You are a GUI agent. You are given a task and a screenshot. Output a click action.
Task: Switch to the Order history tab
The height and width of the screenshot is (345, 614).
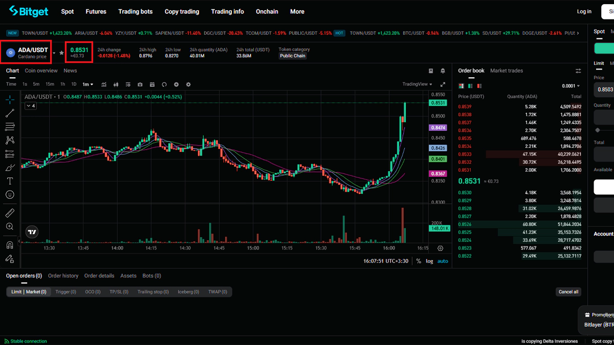pyautogui.click(x=63, y=275)
